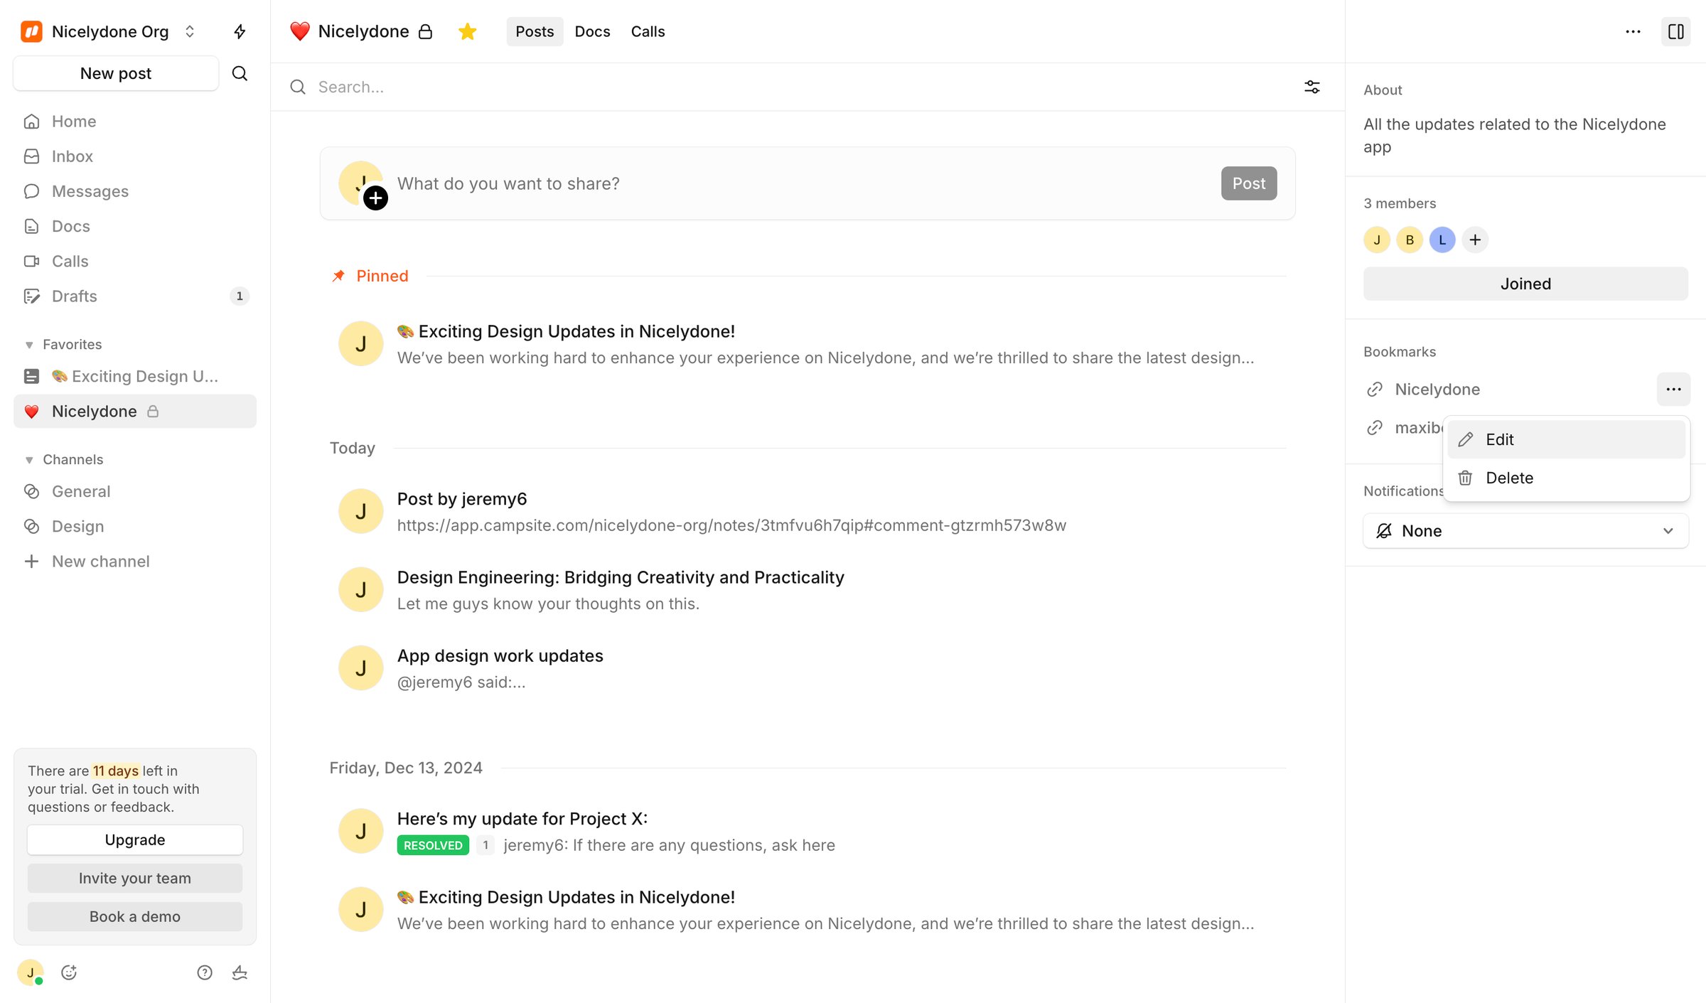The image size is (1706, 1003).
Task: Switch to the Calls tab
Action: 648,31
